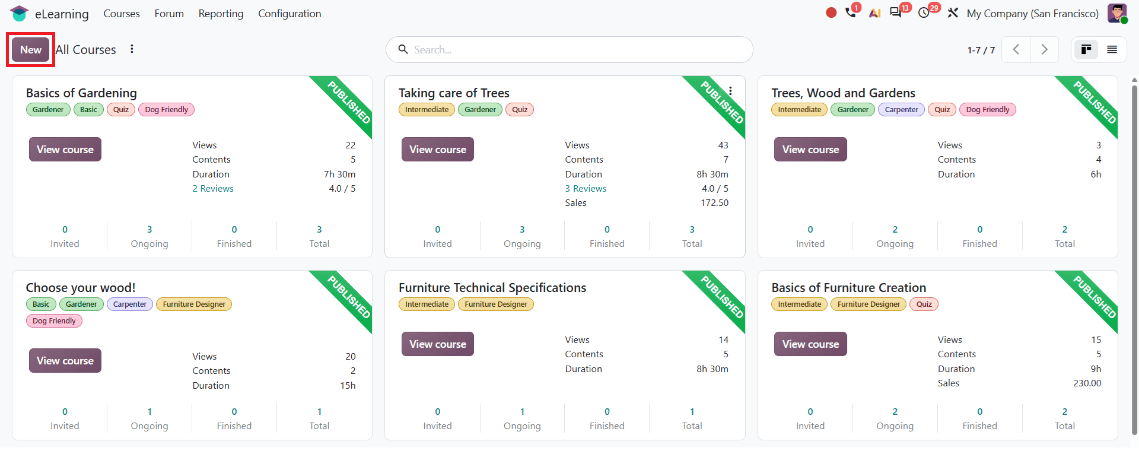
Task: Open the Choose your wood! title
Action: tap(81, 287)
